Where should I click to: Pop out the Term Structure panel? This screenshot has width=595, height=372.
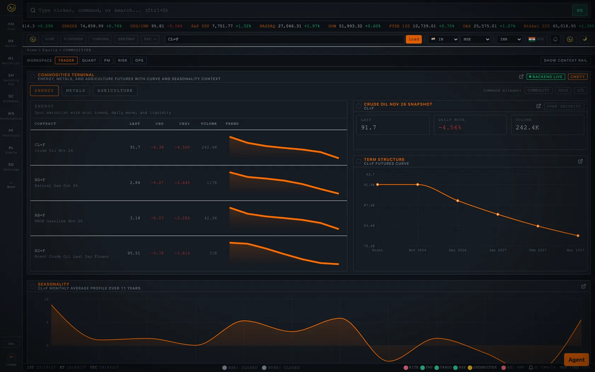[x=580, y=162]
